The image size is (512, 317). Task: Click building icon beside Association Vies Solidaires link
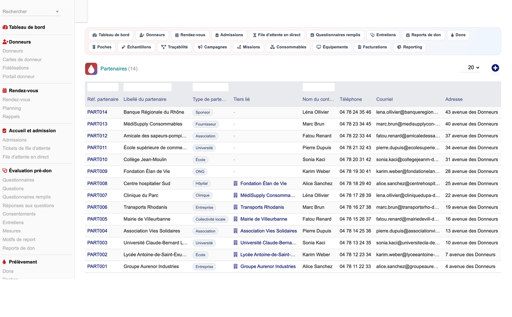click(x=236, y=231)
